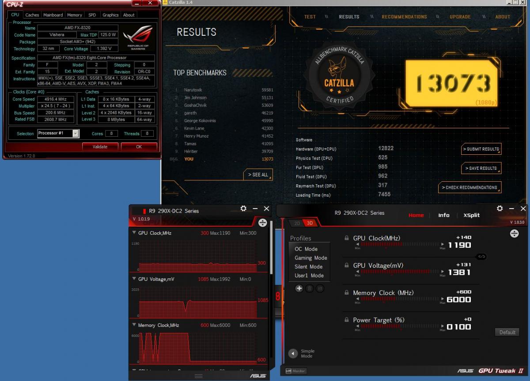Open the About tab in CPU-Z
Viewport: 530px width, 381px height.
[129, 15]
